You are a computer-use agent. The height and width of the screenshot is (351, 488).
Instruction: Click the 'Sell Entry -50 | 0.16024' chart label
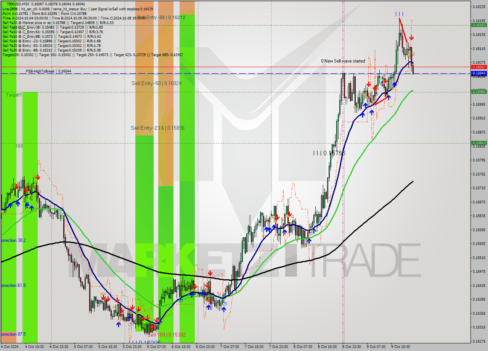pyautogui.click(x=156, y=83)
